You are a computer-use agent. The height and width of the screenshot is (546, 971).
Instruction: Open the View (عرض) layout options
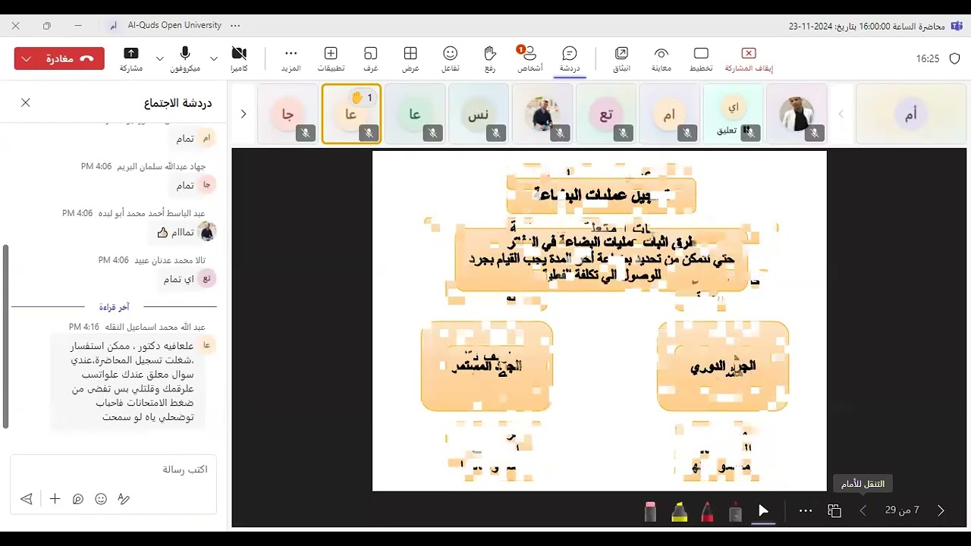click(x=410, y=58)
